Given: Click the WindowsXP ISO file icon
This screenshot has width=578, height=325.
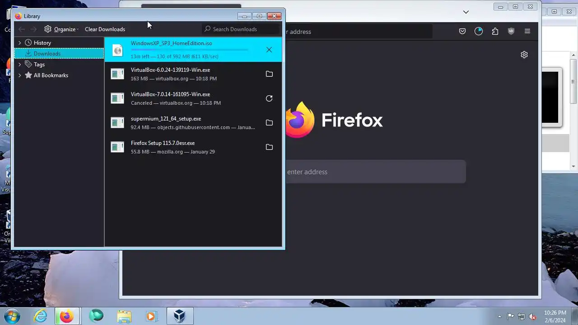Looking at the screenshot, I should [117, 50].
